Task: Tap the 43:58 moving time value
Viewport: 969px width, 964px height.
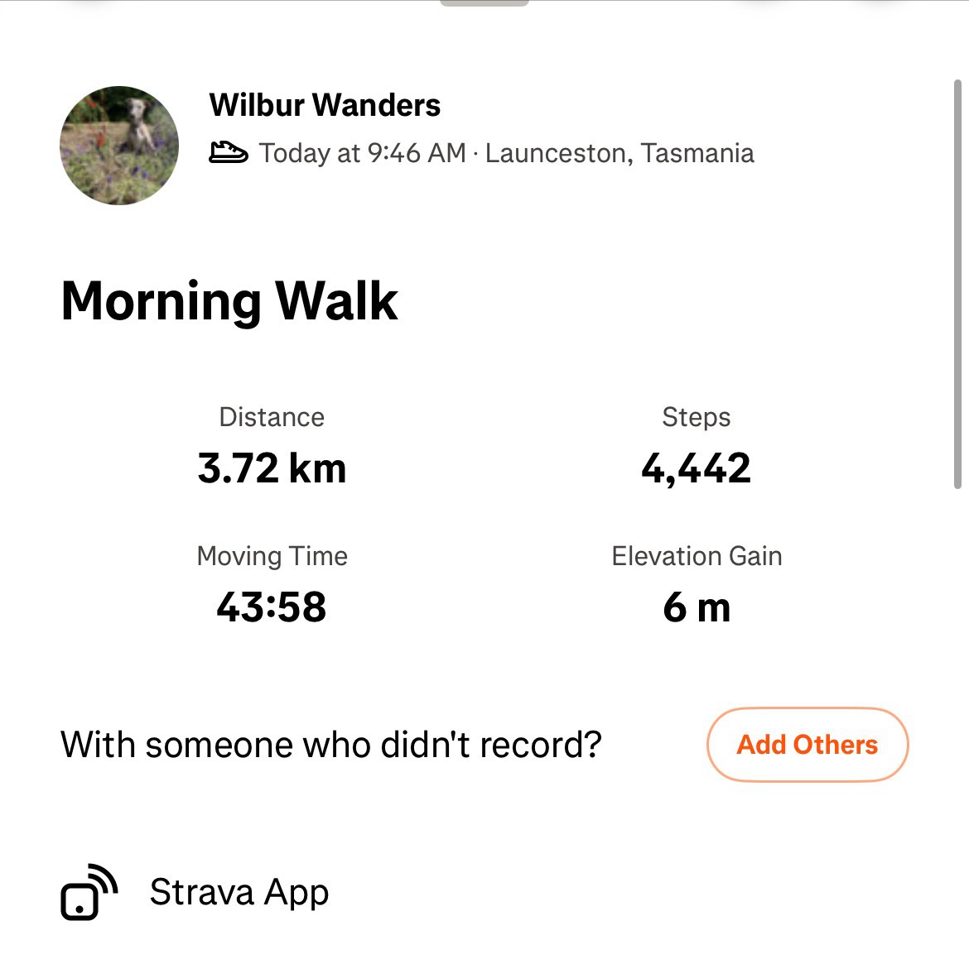Action: click(272, 607)
